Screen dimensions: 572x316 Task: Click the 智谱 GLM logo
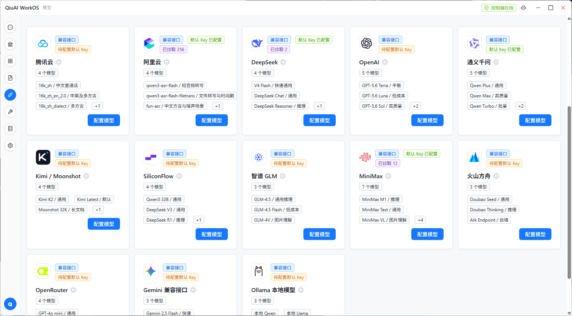coord(259,157)
